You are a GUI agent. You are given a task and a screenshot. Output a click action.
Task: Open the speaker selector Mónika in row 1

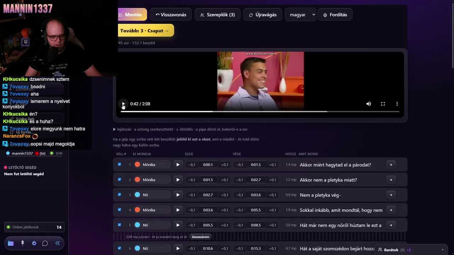(x=152, y=164)
